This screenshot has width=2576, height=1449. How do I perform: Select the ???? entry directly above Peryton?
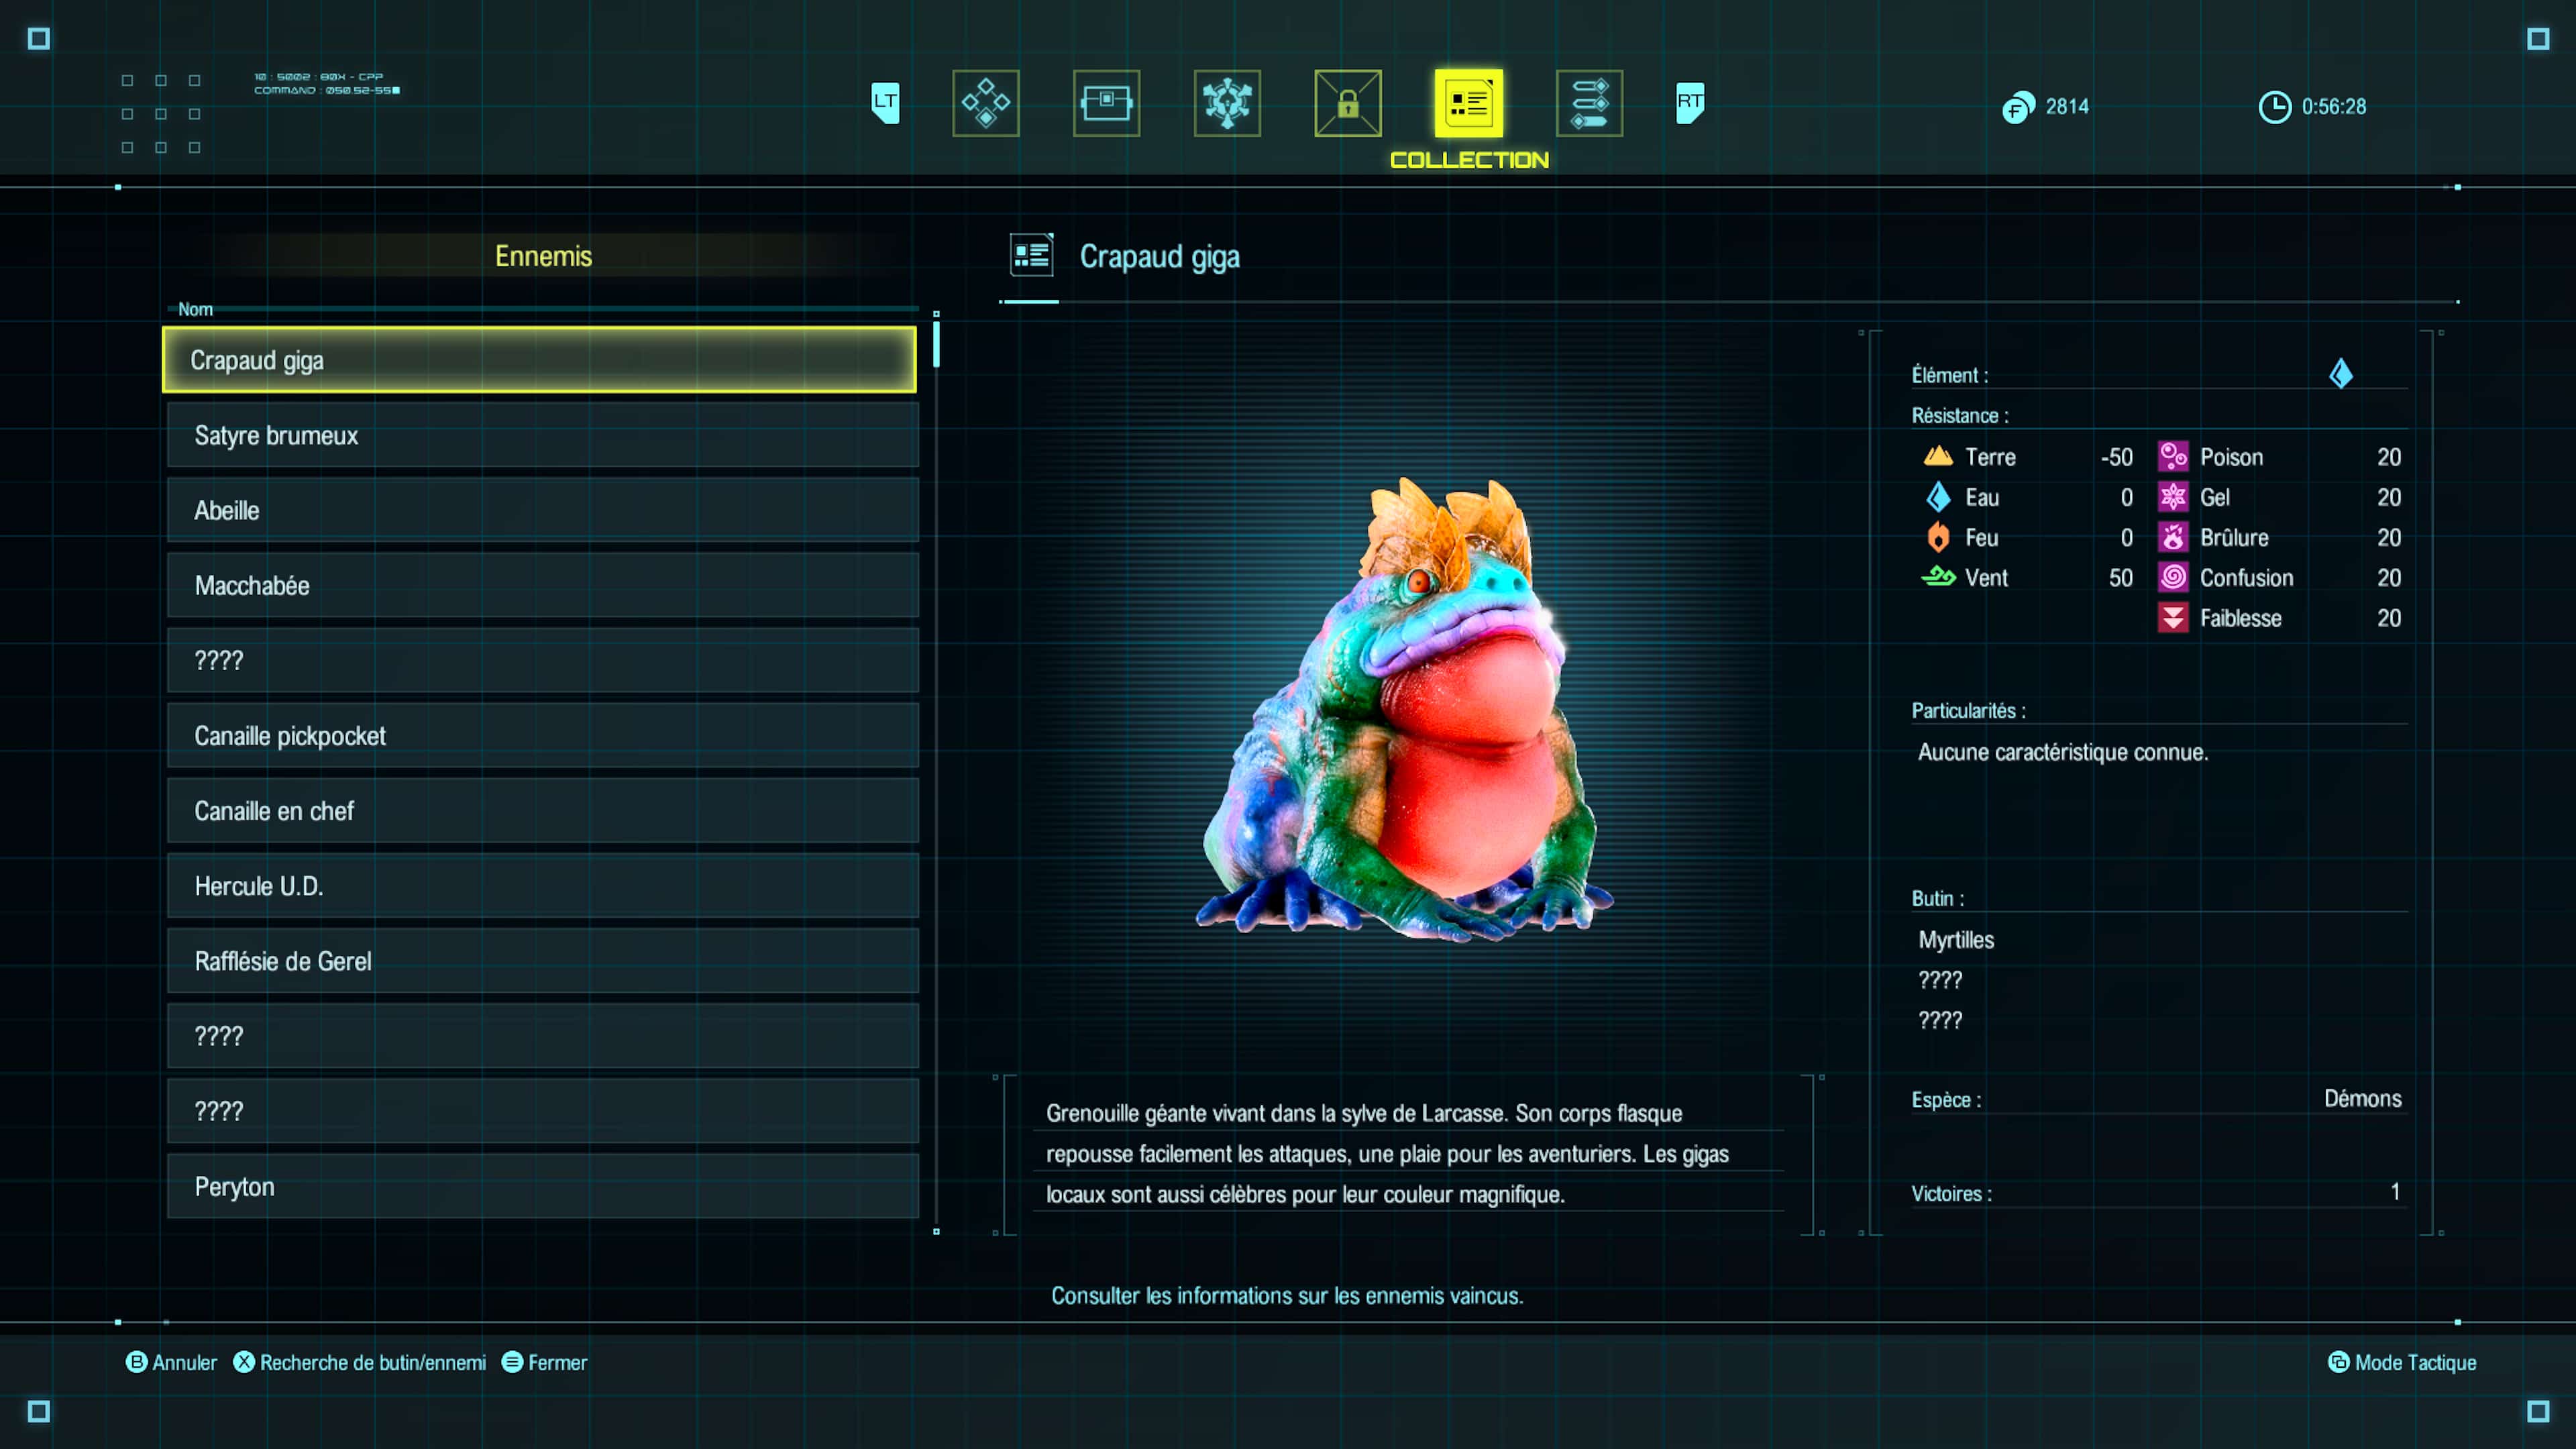tap(543, 1111)
